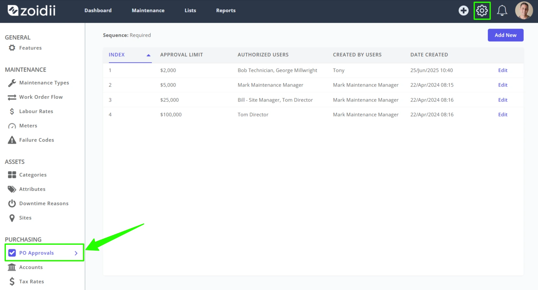
Task: Open the Reports menu
Action: click(x=226, y=10)
